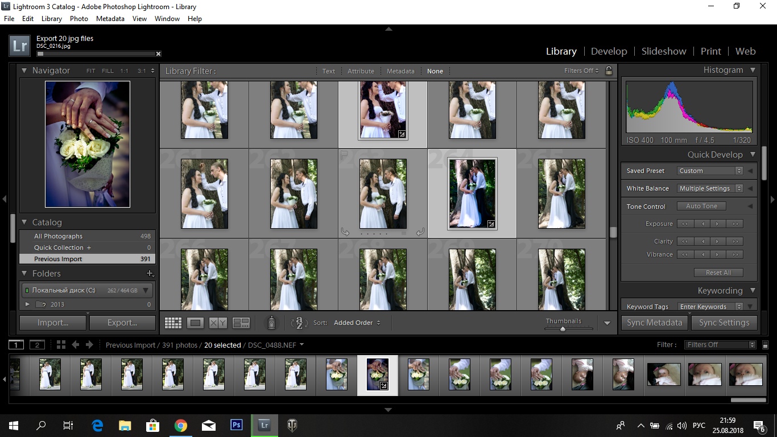Select the Compare view XY icon
777x437 pixels.
point(218,323)
